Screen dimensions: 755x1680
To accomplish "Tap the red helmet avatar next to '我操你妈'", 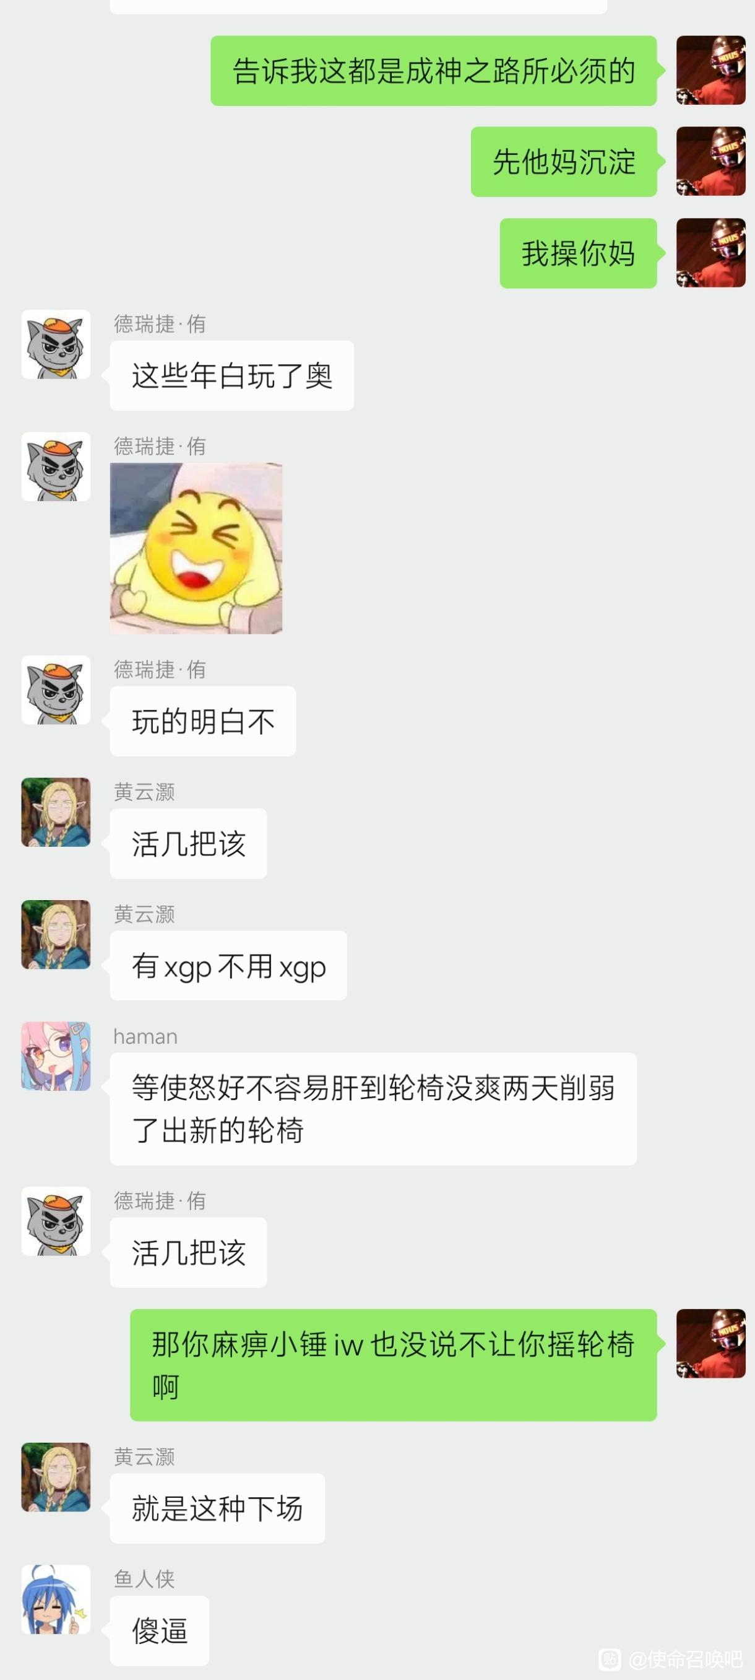I will pyautogui.click(x=710, y=252).
